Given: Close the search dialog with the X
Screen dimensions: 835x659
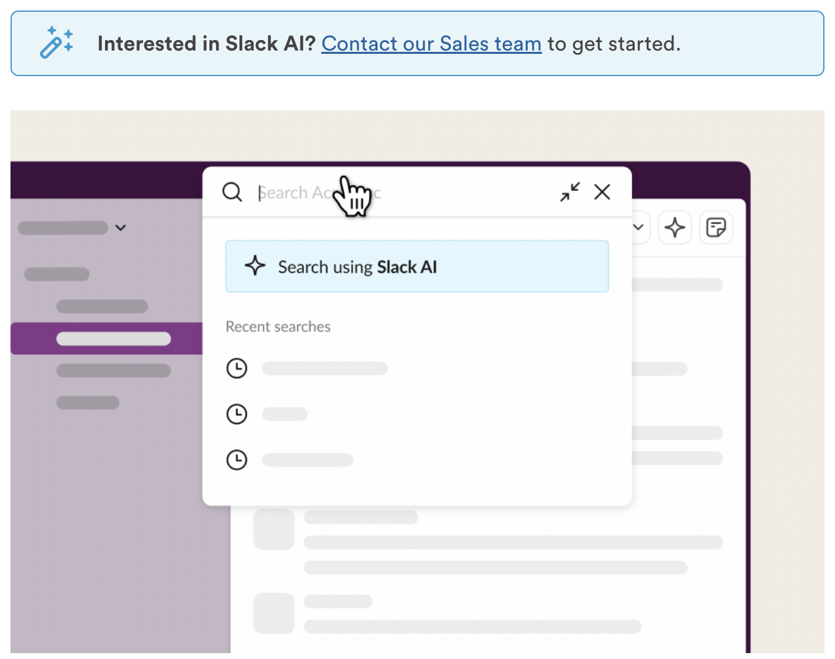Looking at the screenshot, I should click(602, 192).
